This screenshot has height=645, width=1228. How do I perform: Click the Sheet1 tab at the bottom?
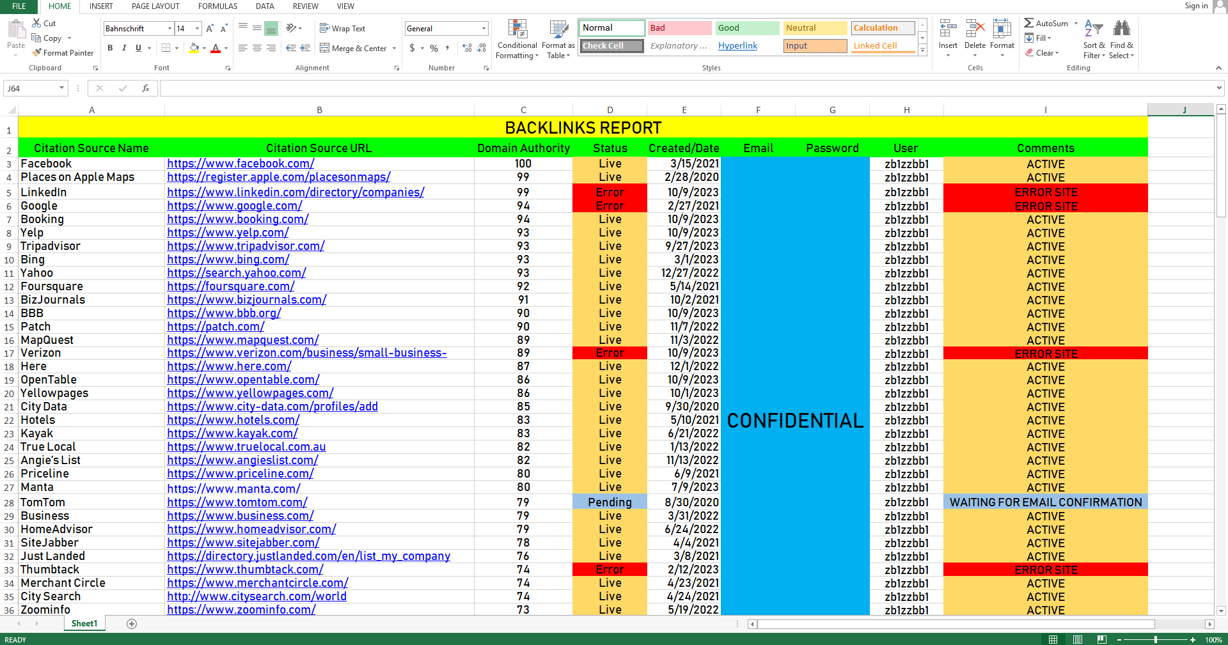coord(84,623)
